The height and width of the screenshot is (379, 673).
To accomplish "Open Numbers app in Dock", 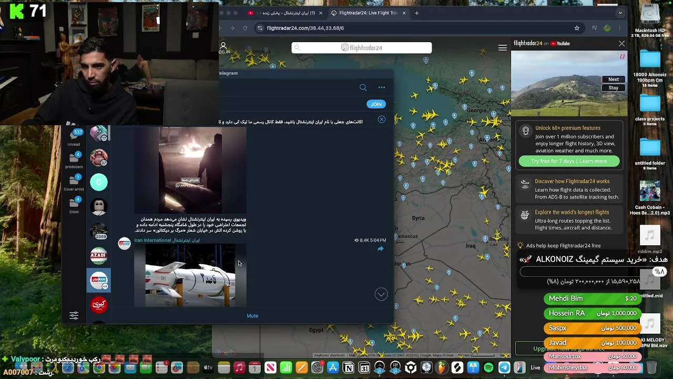I will coord(286,367).
